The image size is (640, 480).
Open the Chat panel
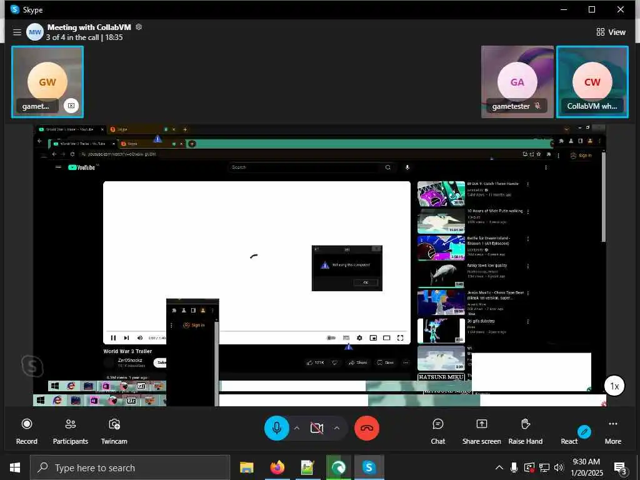(x=437, y=431)
